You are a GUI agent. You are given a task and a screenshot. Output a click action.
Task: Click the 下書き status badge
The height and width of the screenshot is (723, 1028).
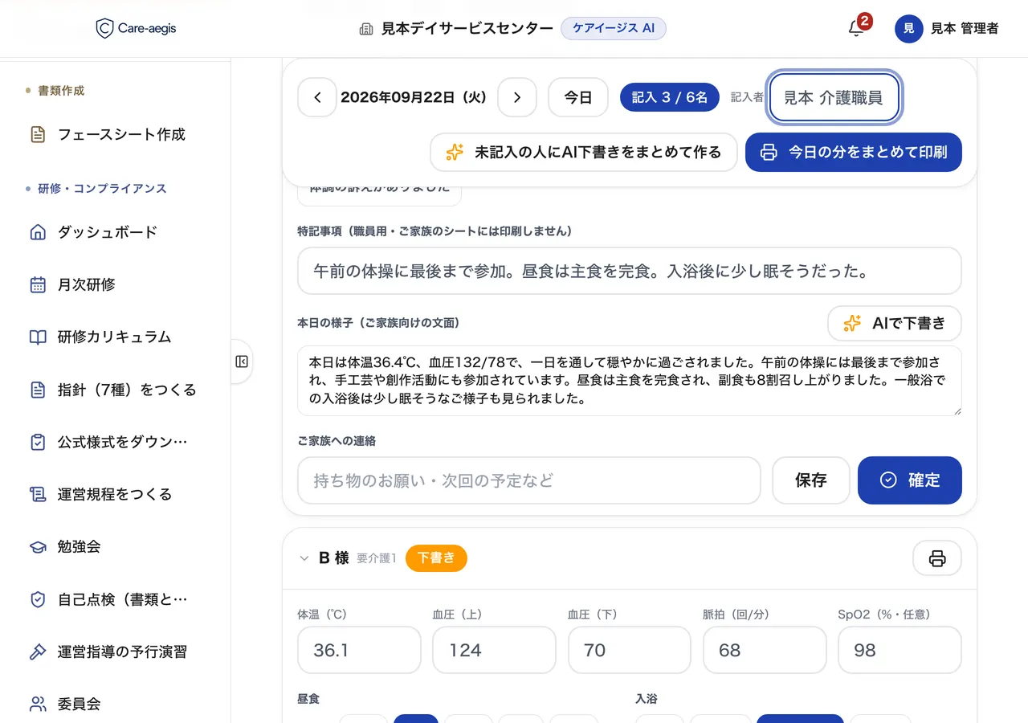[x=436, y=558]
